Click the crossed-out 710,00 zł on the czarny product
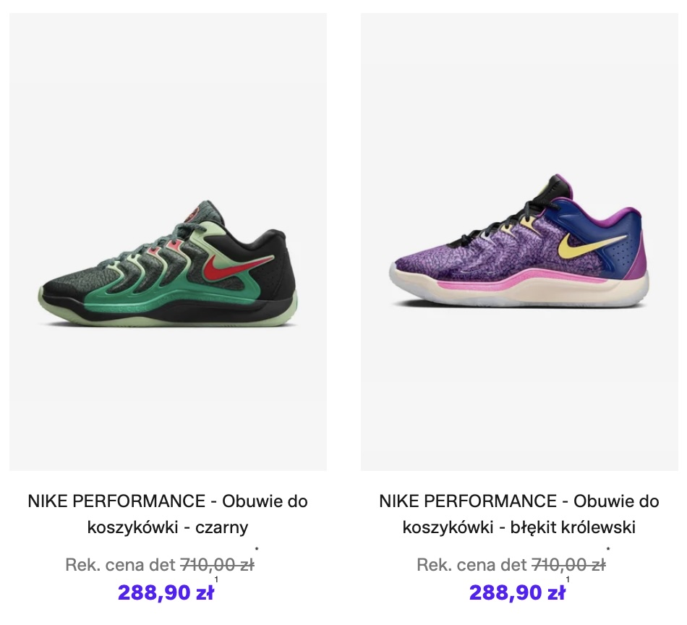The image size is (687, 625). [x=217, y=565]
